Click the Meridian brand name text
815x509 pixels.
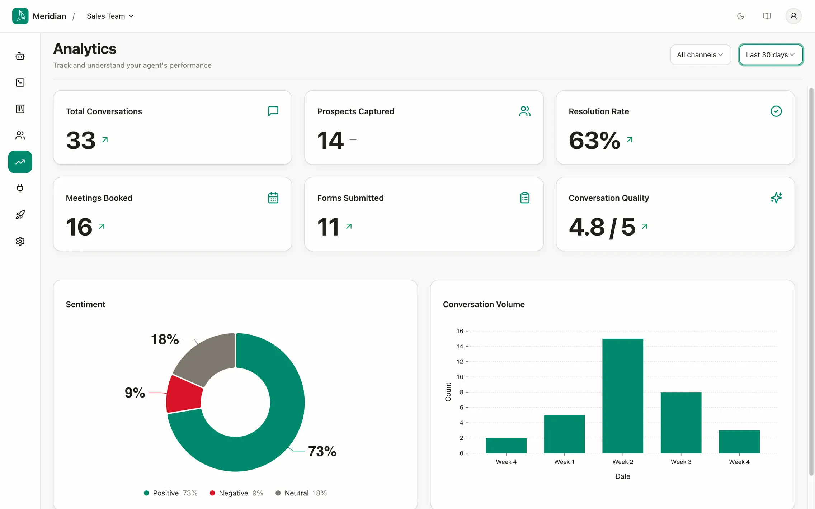pos(50,16)
